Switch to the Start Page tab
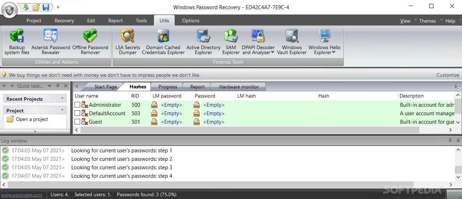This screenshot has height=199, width=462. coord(106,87)
